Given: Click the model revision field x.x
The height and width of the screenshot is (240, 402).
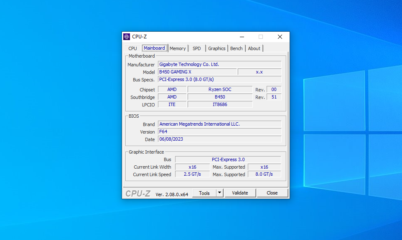Looking at the screenshot, I should click(260, 72).
